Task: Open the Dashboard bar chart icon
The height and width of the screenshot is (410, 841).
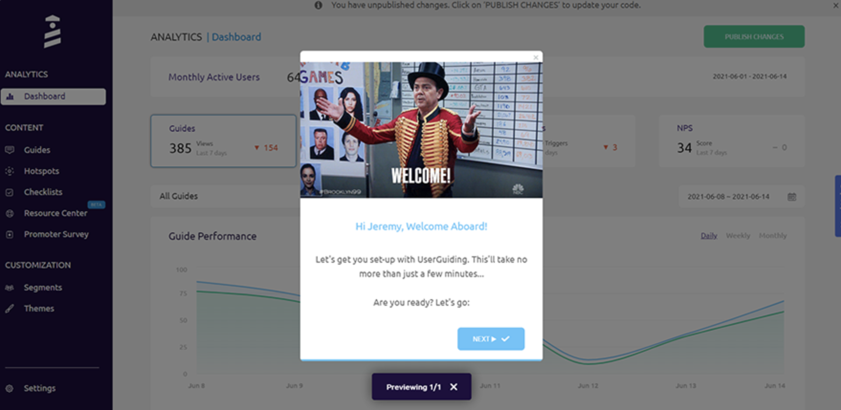Action: [10, 97]
